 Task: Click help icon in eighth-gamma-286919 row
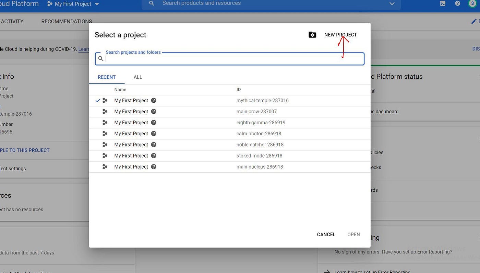pyautogui.click(x=154, y=123)
